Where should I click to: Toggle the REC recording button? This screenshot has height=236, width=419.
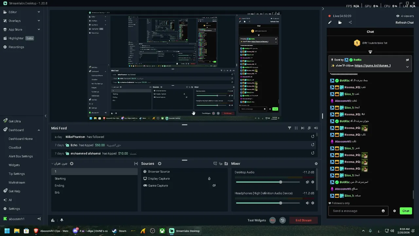click(272, 220)
